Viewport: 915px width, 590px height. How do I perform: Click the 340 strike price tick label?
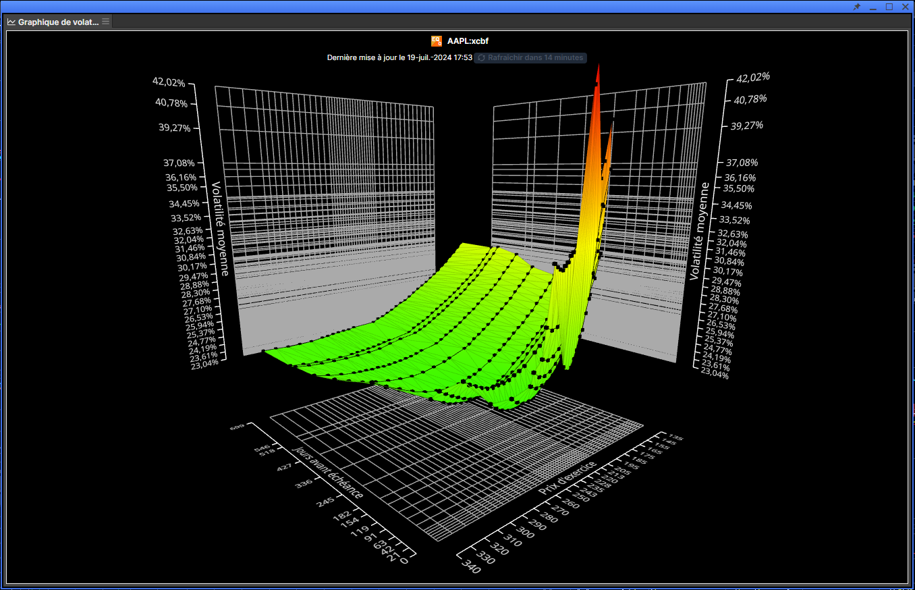pyautogui.click(x=472, y=566)
